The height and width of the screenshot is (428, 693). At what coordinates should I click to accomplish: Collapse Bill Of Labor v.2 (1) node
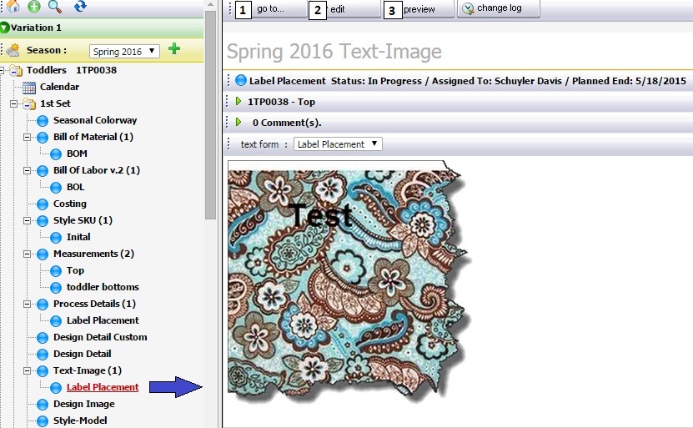27,171
